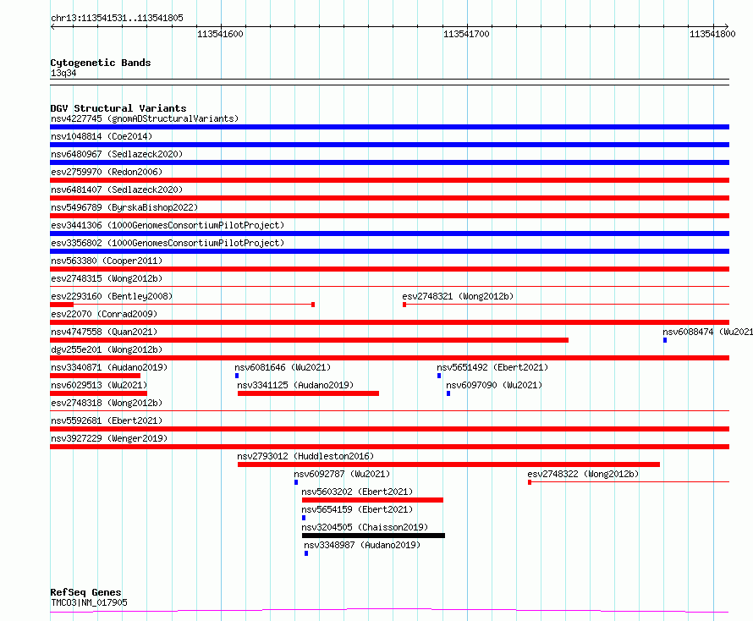Click nsv2793012 (Huddleston2016) label
Image resolution: width=753 pixels, height=621 pixels.
click(x=305, y=456)
